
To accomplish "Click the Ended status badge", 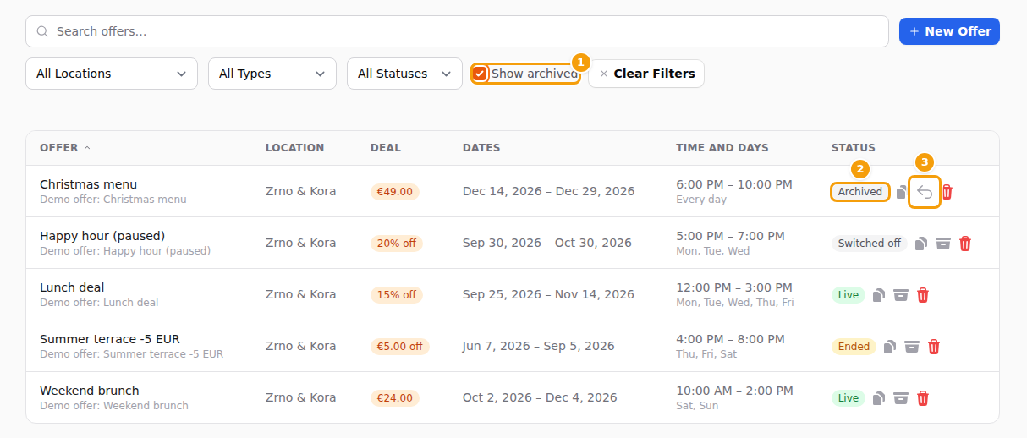I will pyautogui.click(x=854, y=347).
